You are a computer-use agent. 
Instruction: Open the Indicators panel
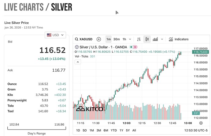[x=179, y=39]
